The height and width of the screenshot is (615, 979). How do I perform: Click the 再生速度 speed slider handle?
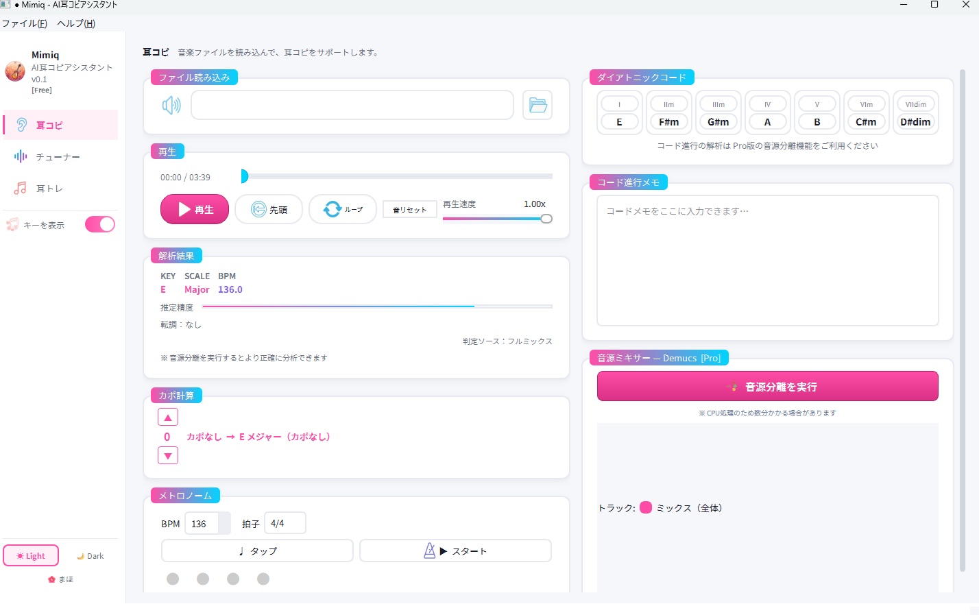546,219
